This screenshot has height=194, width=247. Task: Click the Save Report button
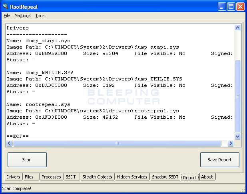pyautogui.click(x=220, y=160)
